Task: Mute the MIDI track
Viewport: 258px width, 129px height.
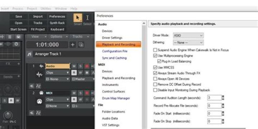Action: [74, 93]
